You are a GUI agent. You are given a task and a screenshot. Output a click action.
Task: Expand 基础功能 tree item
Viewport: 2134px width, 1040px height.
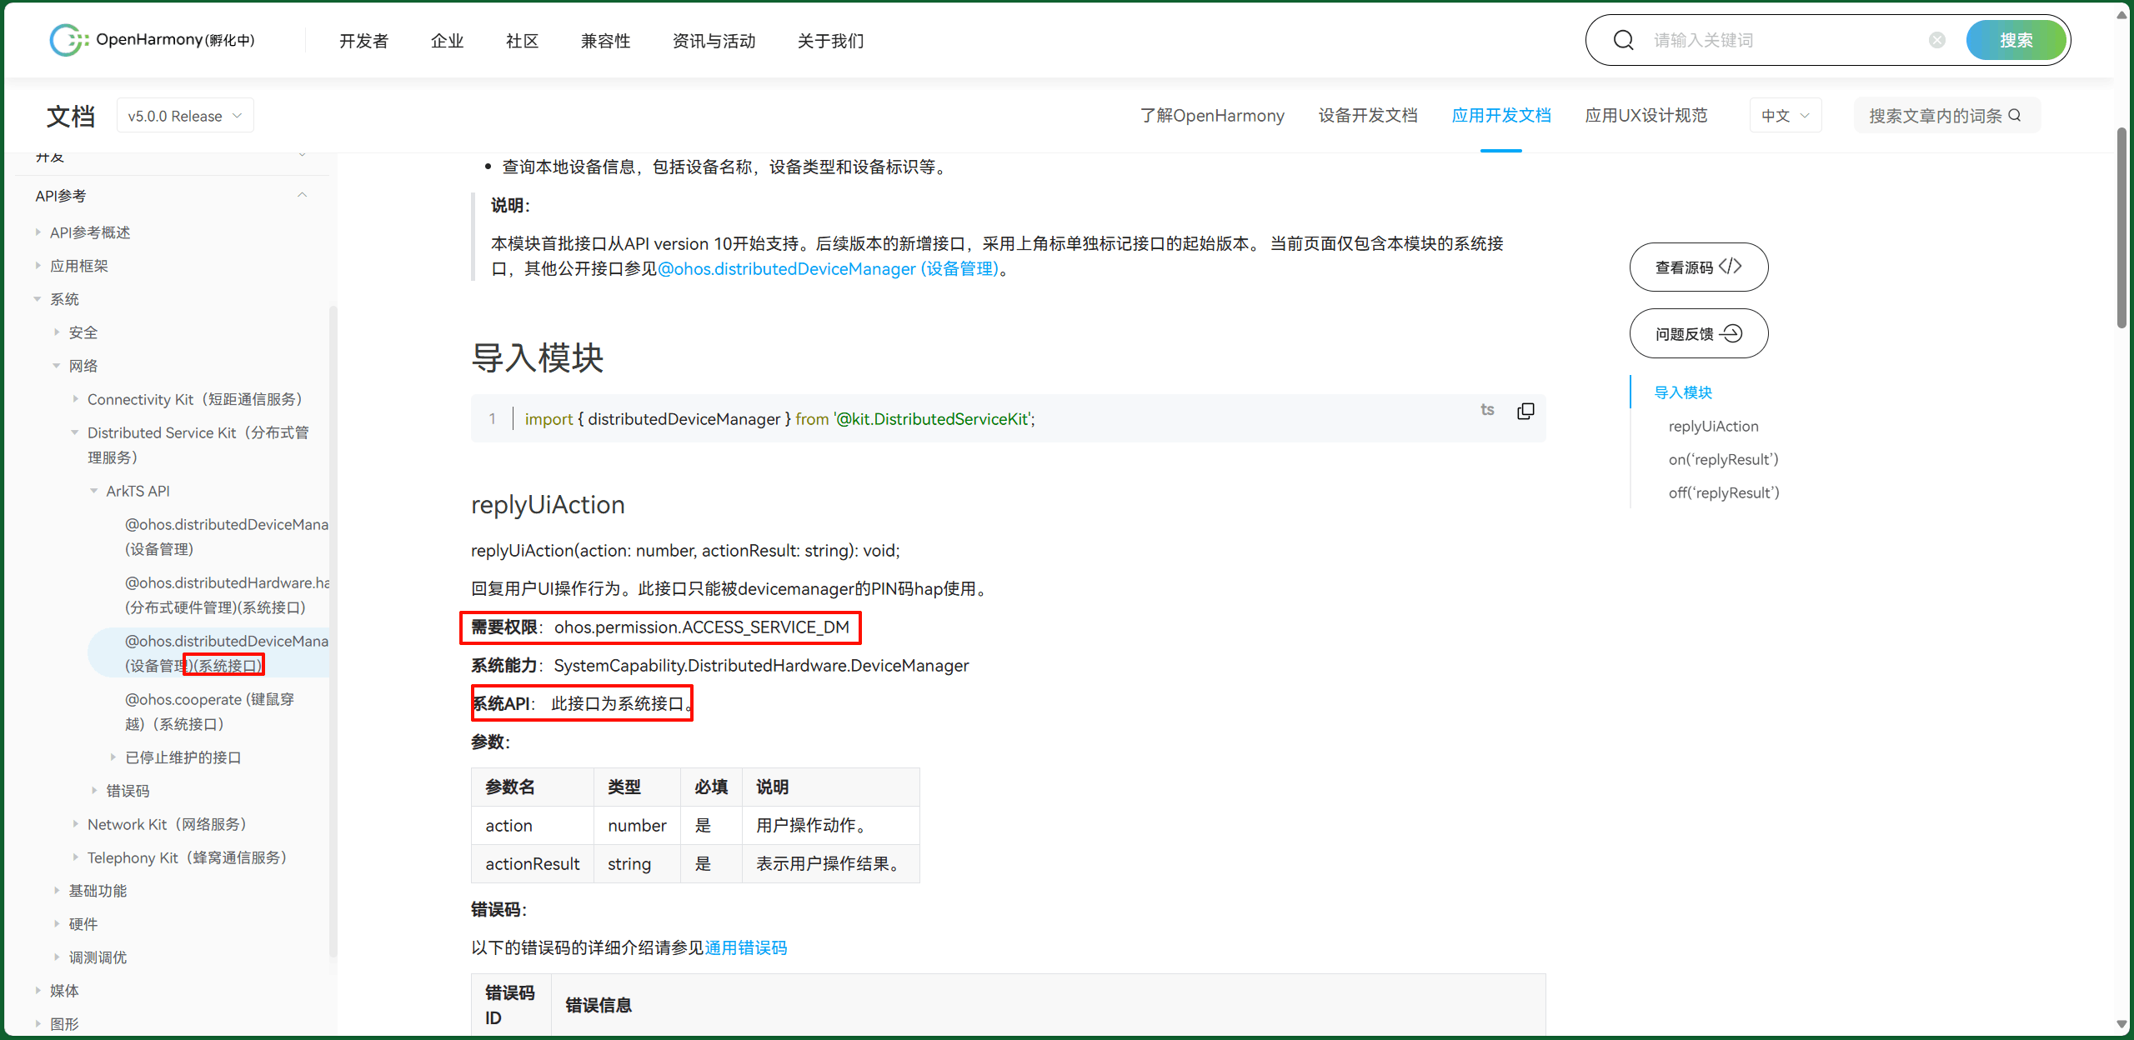(57, 891)
